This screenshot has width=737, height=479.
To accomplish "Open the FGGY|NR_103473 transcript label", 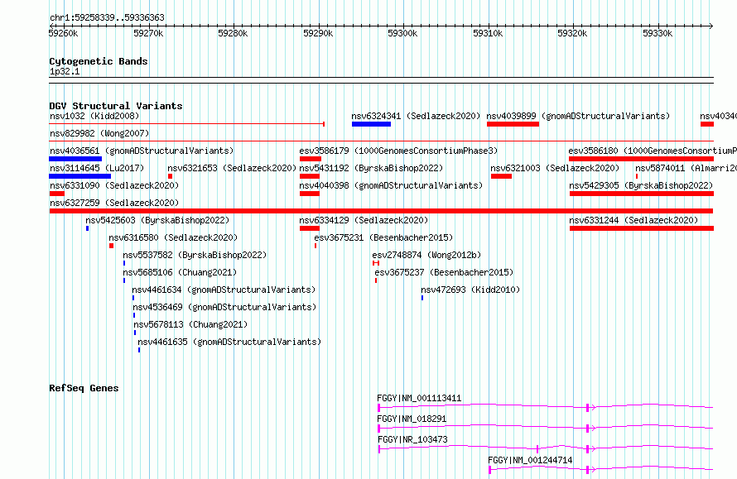I will [x=412, y=439].
